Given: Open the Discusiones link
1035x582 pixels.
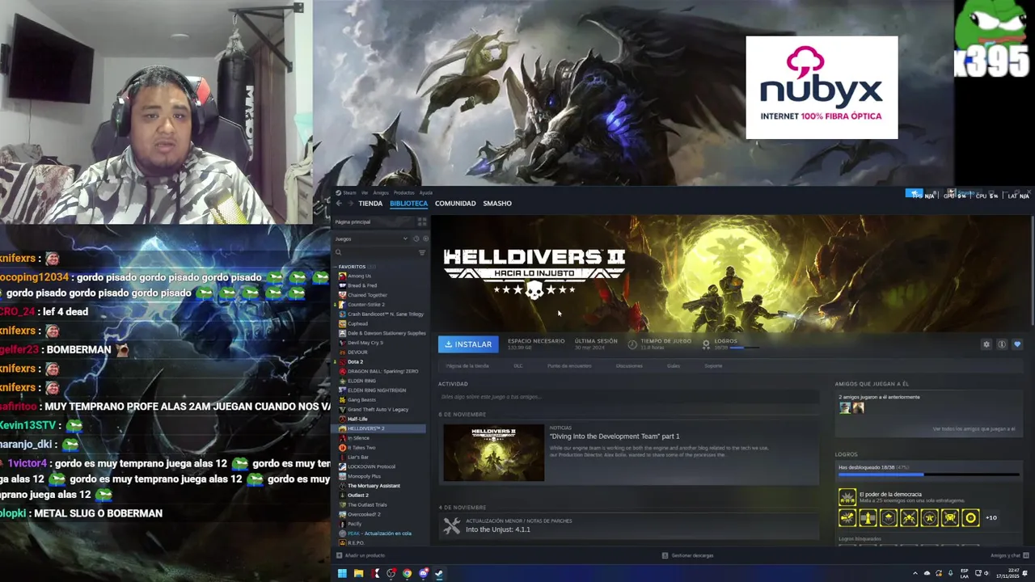Looking at the screenshot, I should pyautogui.click(x=629, y=366).
